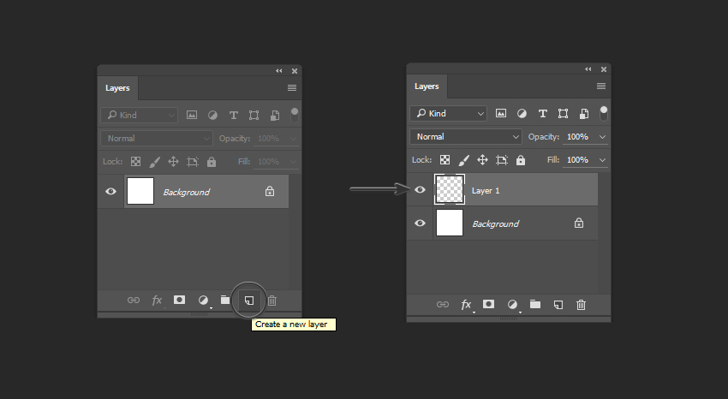Select Layers tab in right panel
728x399 pixels.
[x=427, y=86]
